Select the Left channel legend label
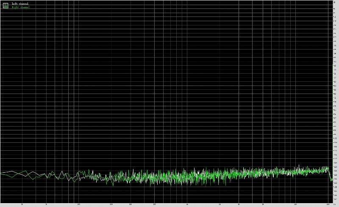Screen dimensions: 339x207 (x=20, y=4)
